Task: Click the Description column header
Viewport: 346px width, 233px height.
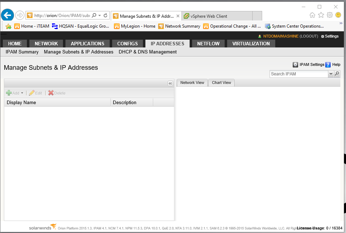Action: (132, 102)
